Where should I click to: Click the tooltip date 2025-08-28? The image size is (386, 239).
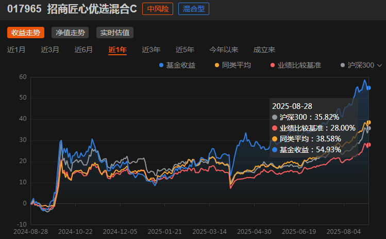point(292,106)
